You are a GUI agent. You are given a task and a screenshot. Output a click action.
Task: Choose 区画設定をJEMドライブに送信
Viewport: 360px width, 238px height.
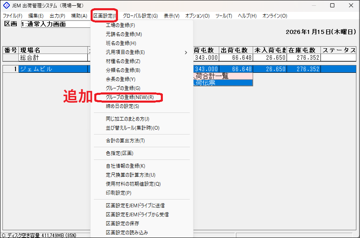137,206
